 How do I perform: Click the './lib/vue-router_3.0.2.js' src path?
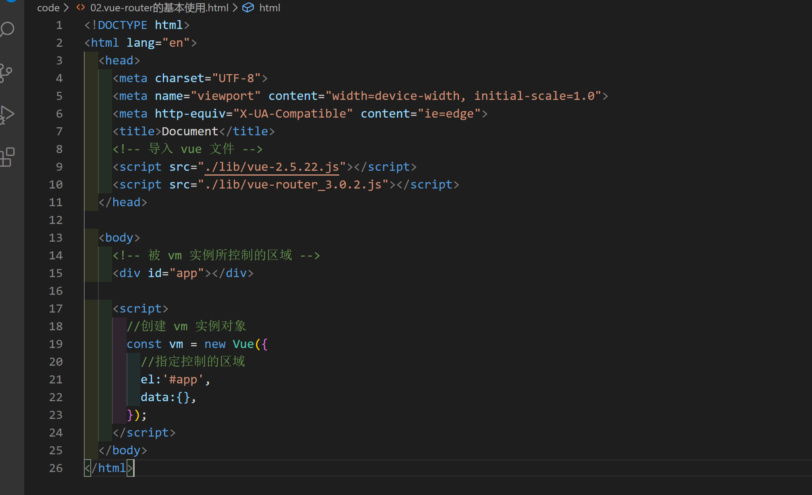[x=293, y=184]
